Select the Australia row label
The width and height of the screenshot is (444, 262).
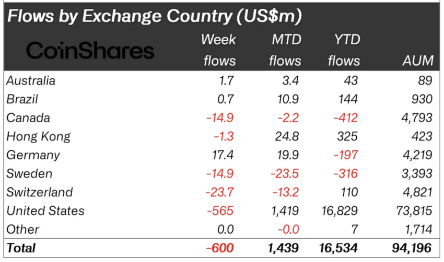click(31, 81)
